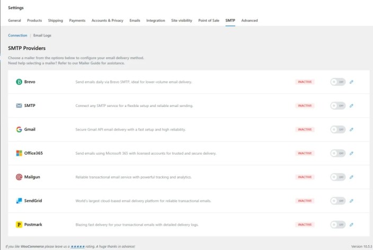Click the SMTP envelope icon

(x=19, y=105)
